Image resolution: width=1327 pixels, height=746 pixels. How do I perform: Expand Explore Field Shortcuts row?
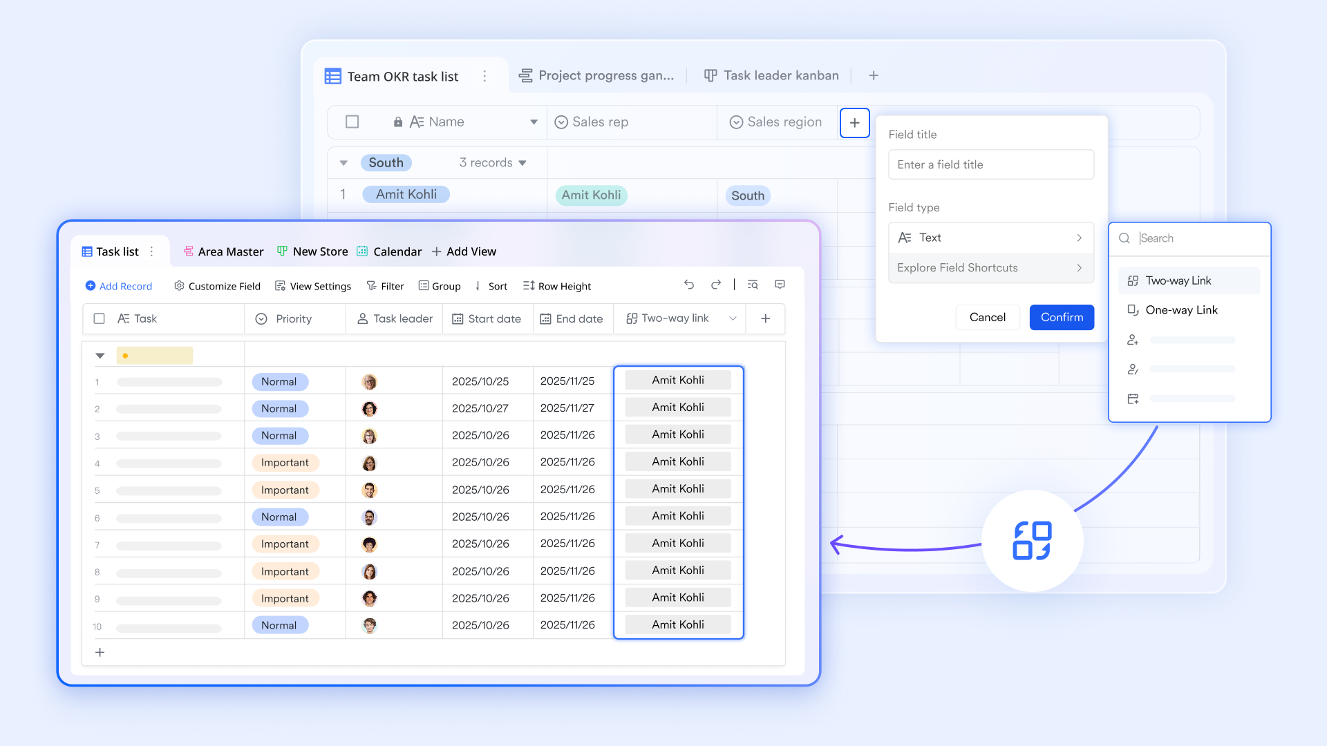[x=990, y=268]
